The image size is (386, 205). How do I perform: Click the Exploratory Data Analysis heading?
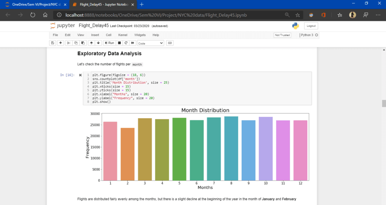[x=109, y=53]
